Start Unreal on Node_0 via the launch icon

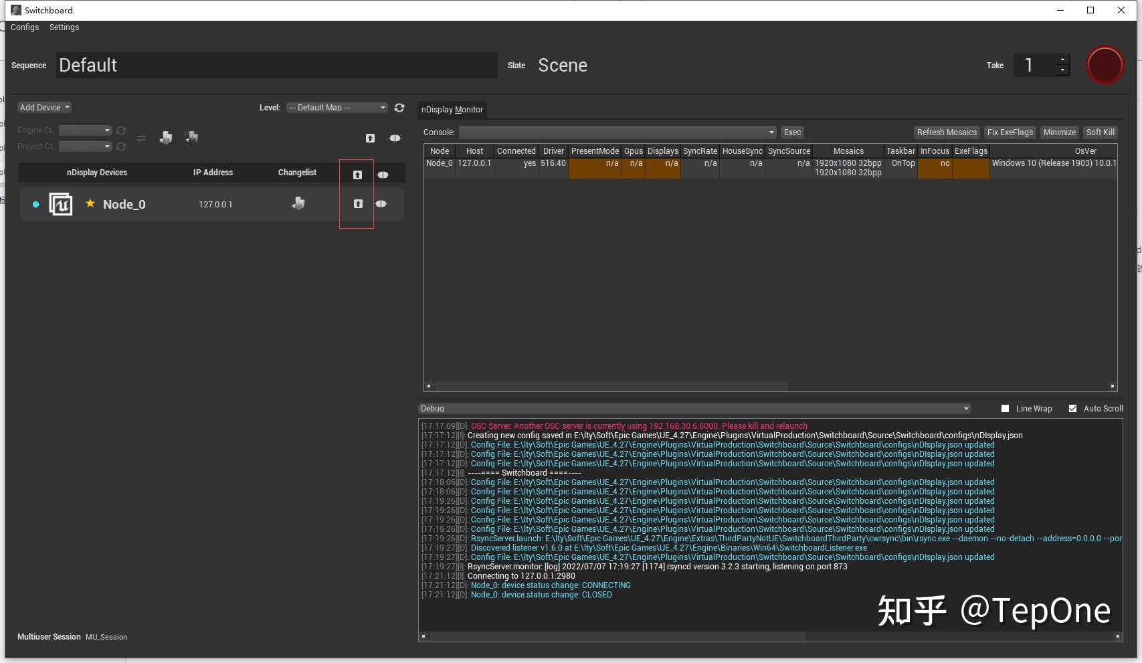click(357, 204)
